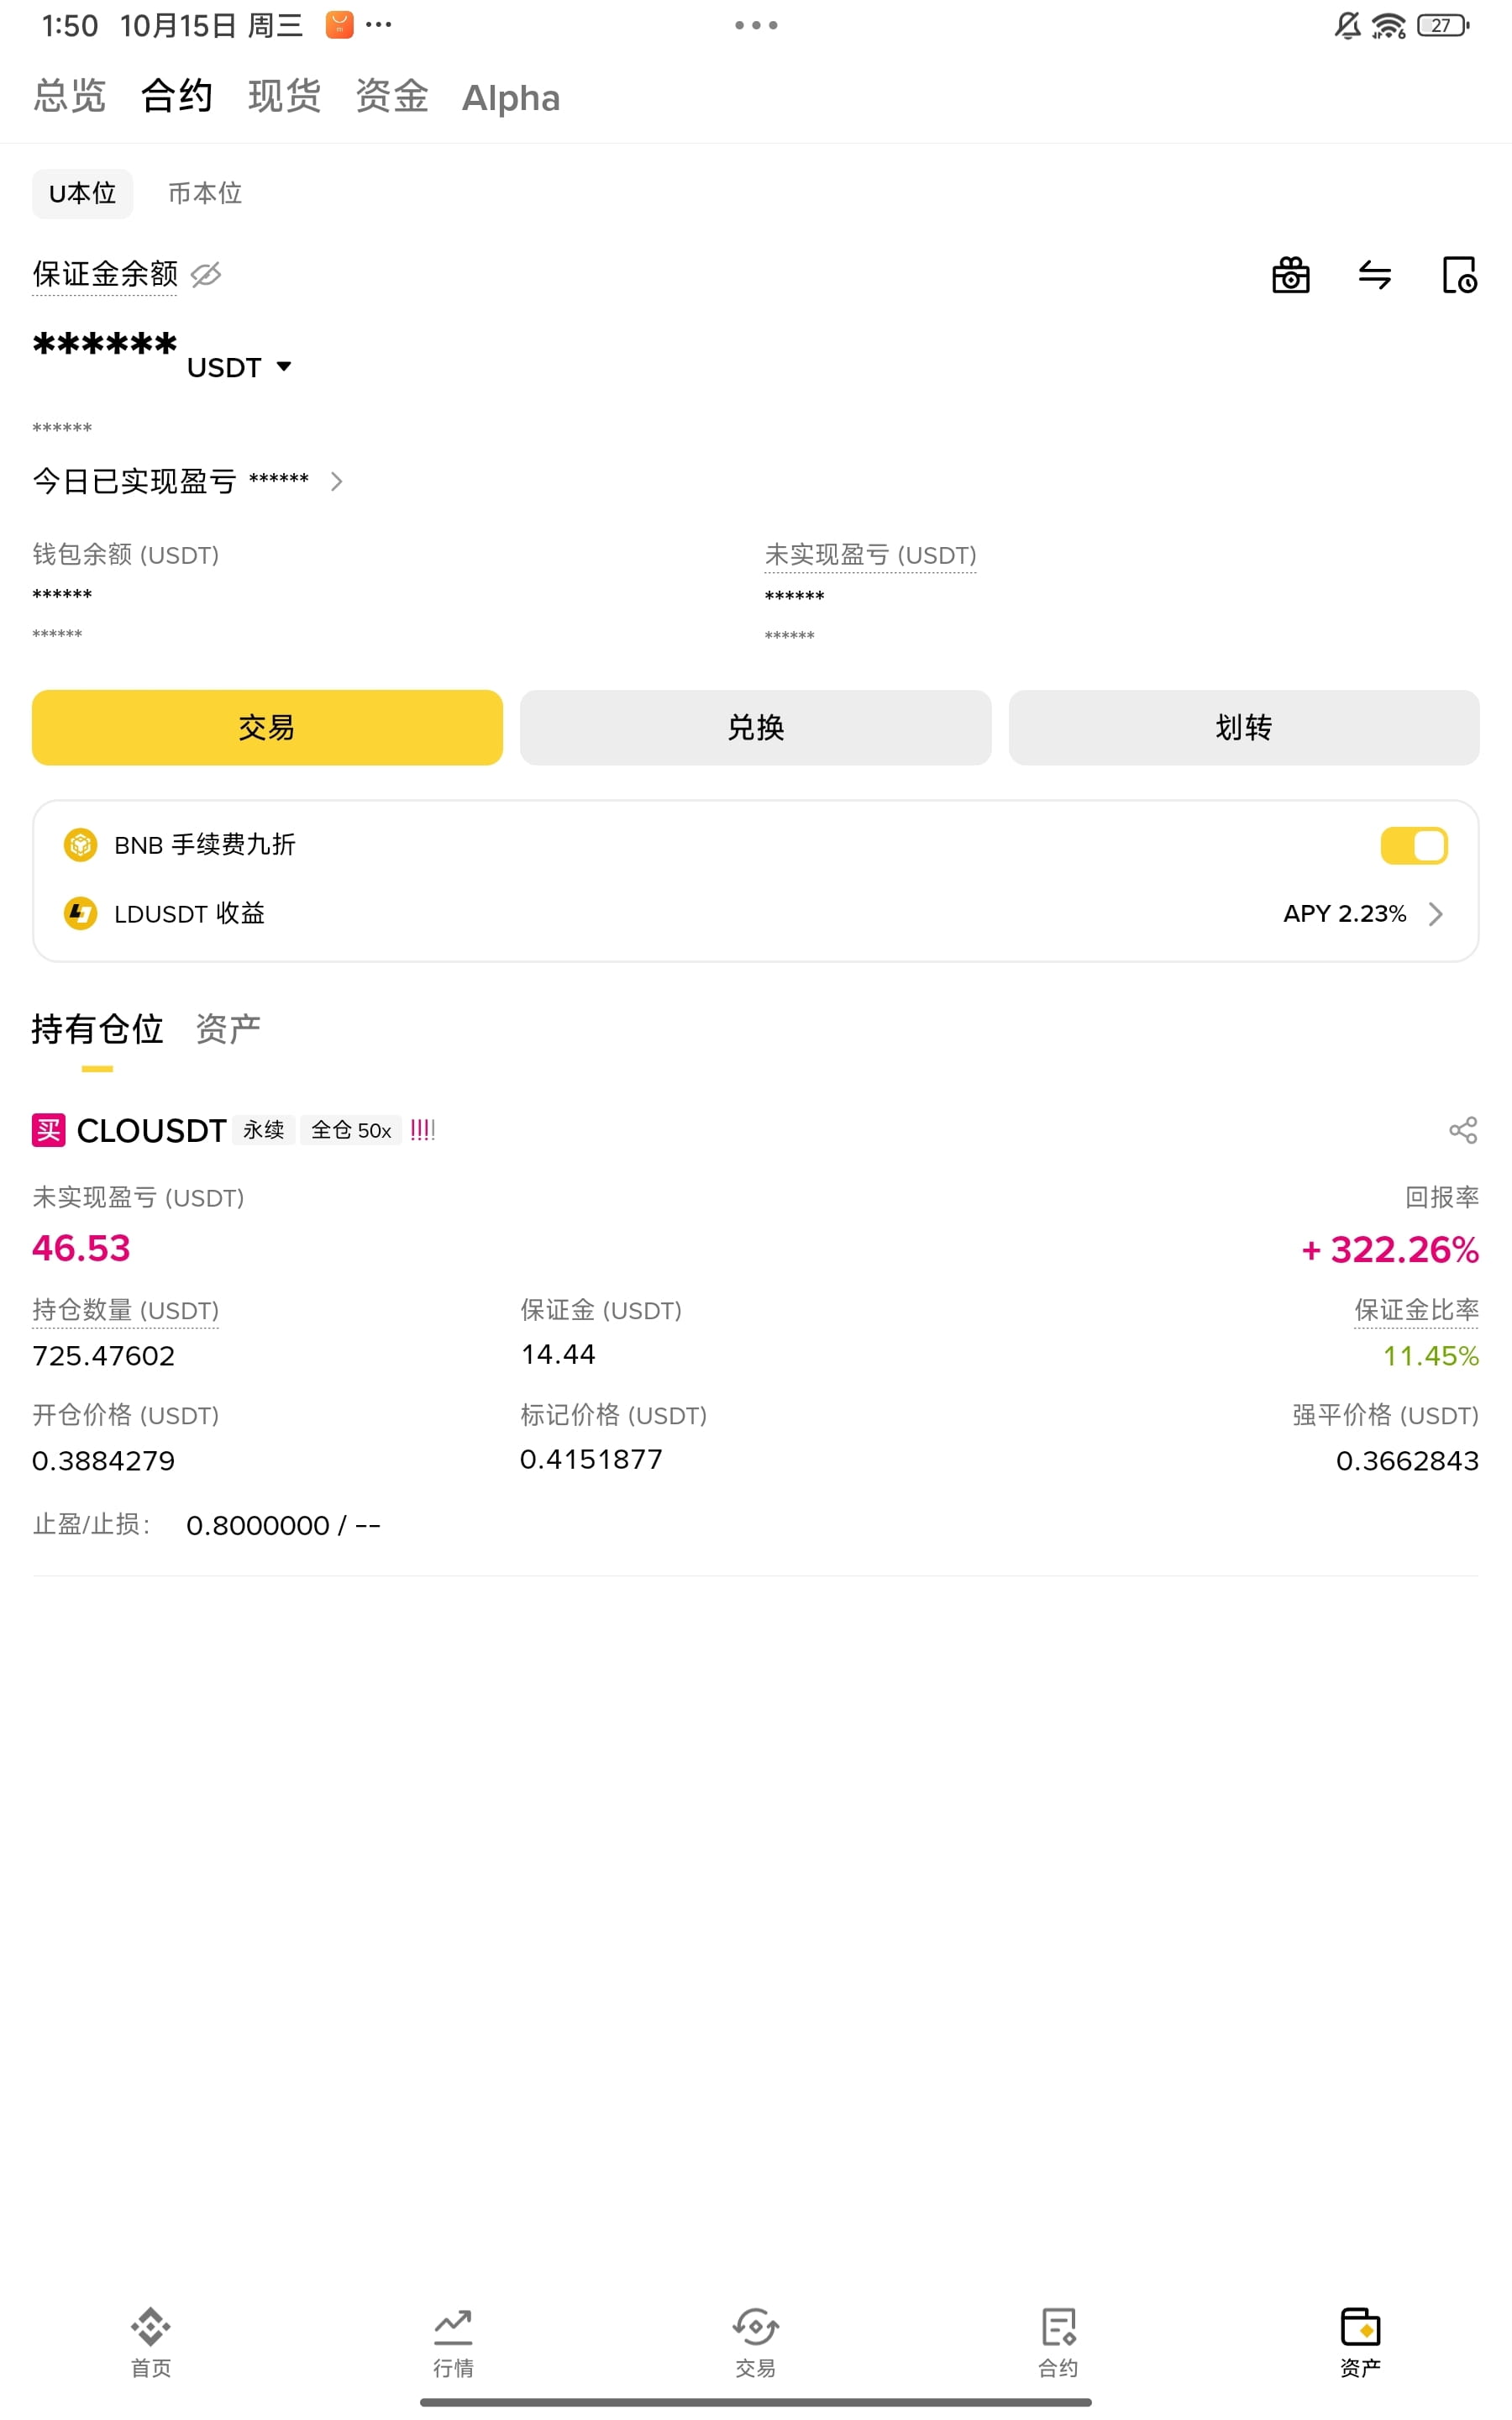Tap the yellow 交易 button
The image size is (1512, 2420).
[x=267, y=727]
